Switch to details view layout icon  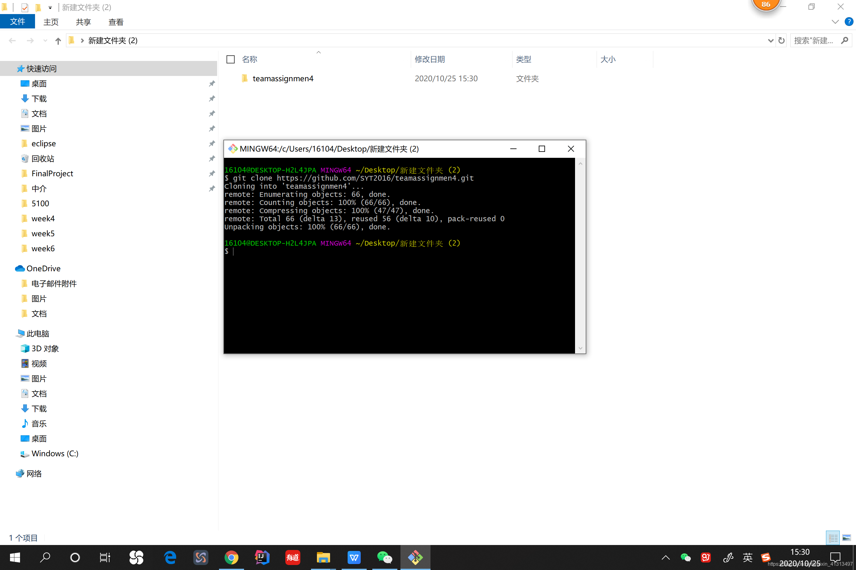coord(833,537)
